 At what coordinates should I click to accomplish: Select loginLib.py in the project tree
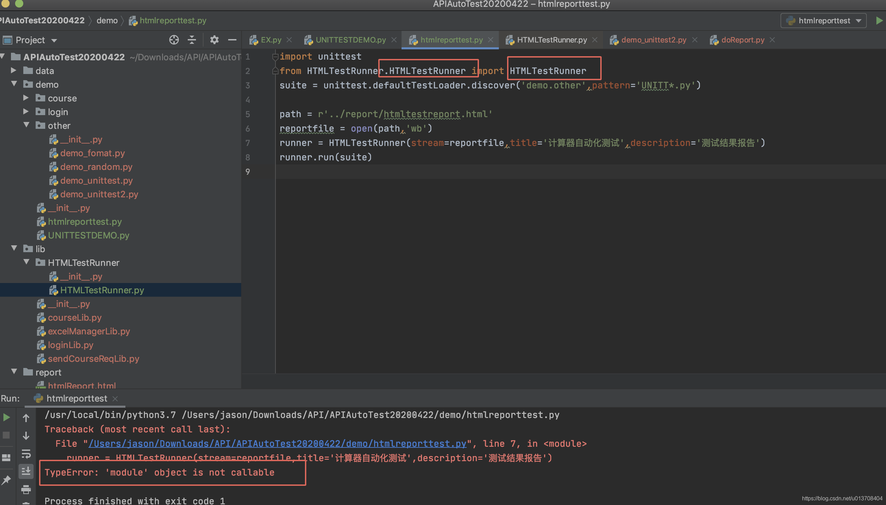pos(70,345)
